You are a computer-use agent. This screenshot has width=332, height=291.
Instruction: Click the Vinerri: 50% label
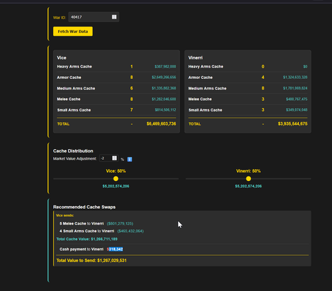[248, 171]
